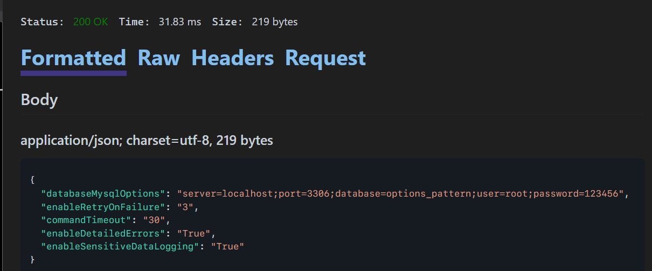Click the closing brace of the JSON

pos(33,260)
